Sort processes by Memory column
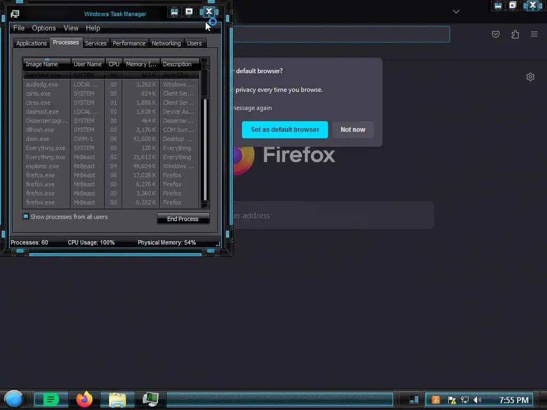547x410 pixels. coord(141,64)
